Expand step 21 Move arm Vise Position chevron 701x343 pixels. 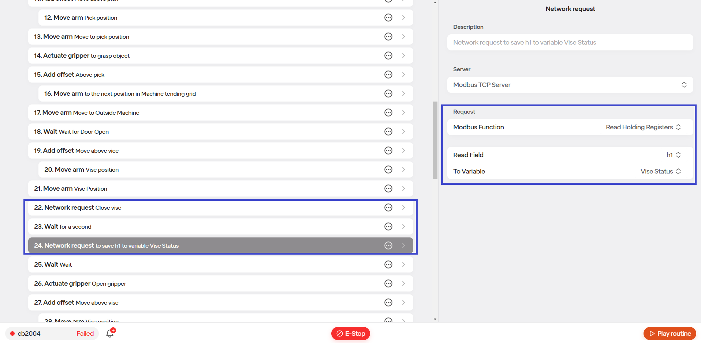(x=403, y=188)
